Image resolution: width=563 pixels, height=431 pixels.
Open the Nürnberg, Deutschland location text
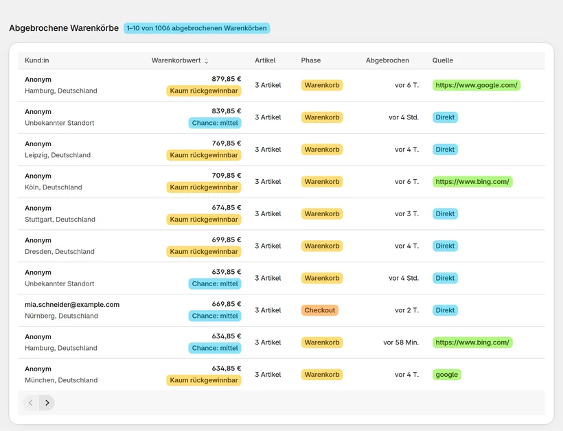61,316
